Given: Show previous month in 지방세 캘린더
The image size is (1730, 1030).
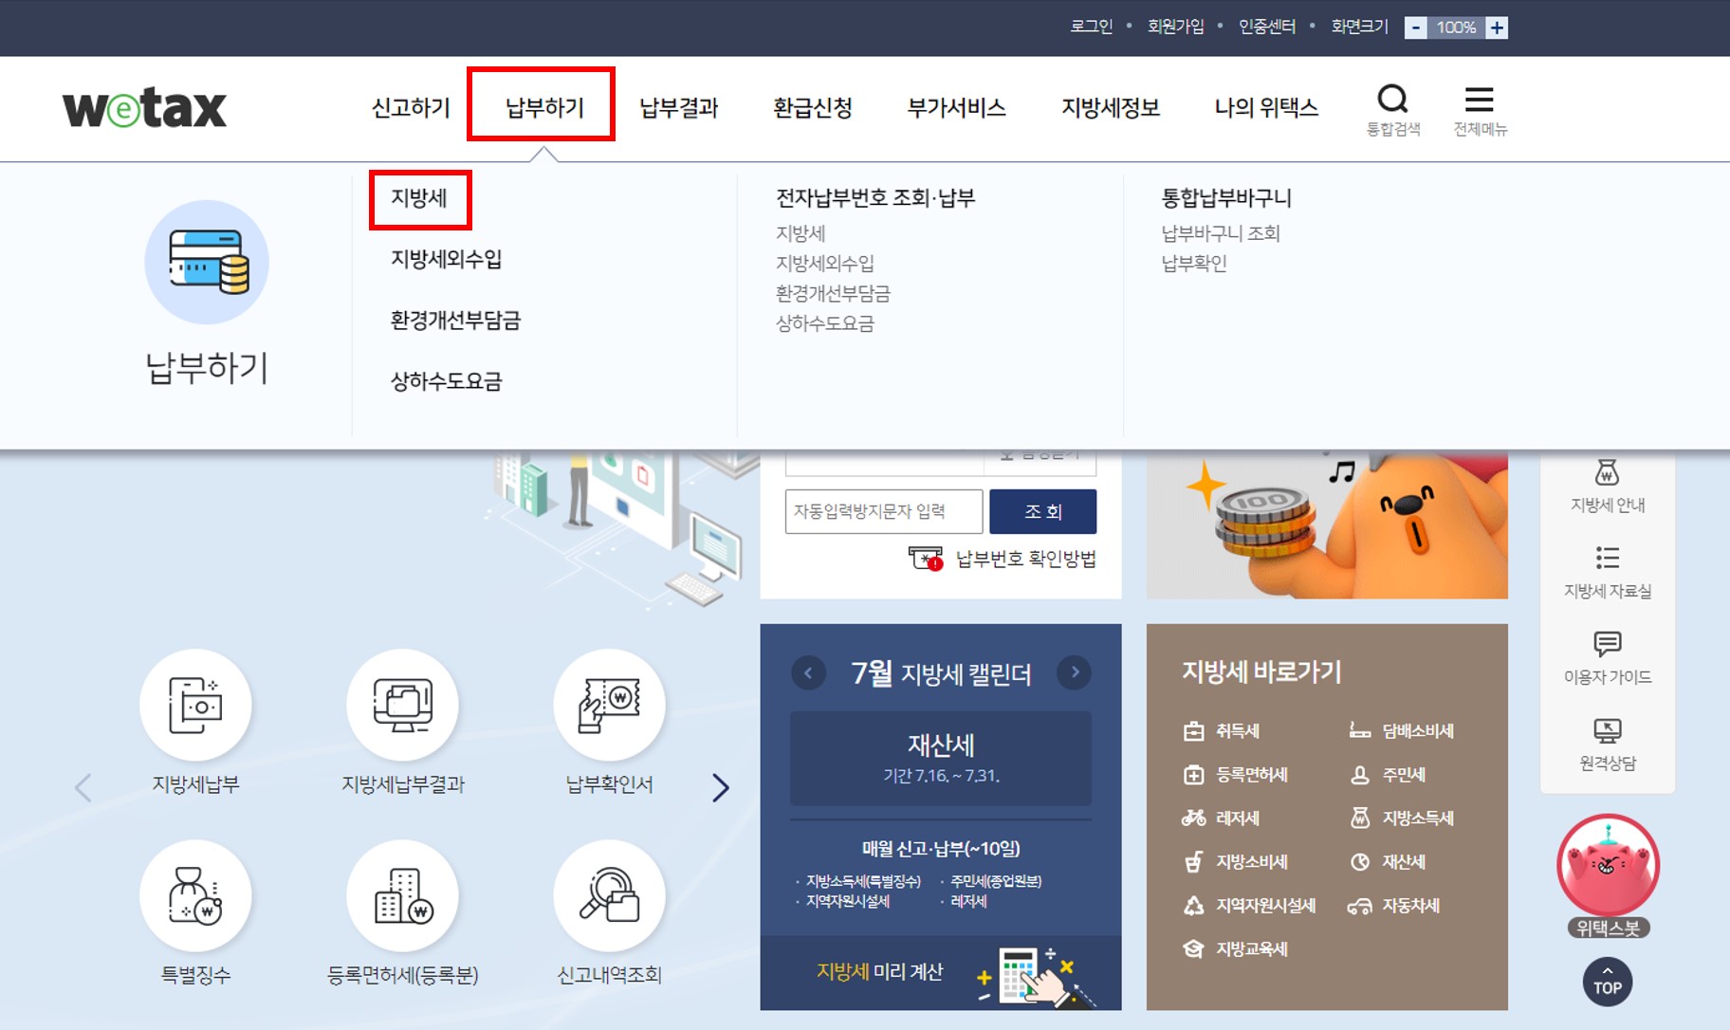Looking at the screenshot, I should (808, 672).
